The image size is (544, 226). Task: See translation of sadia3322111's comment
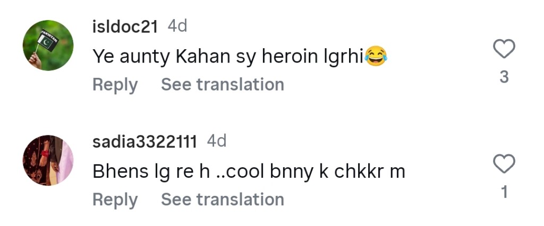click(222, 200)
